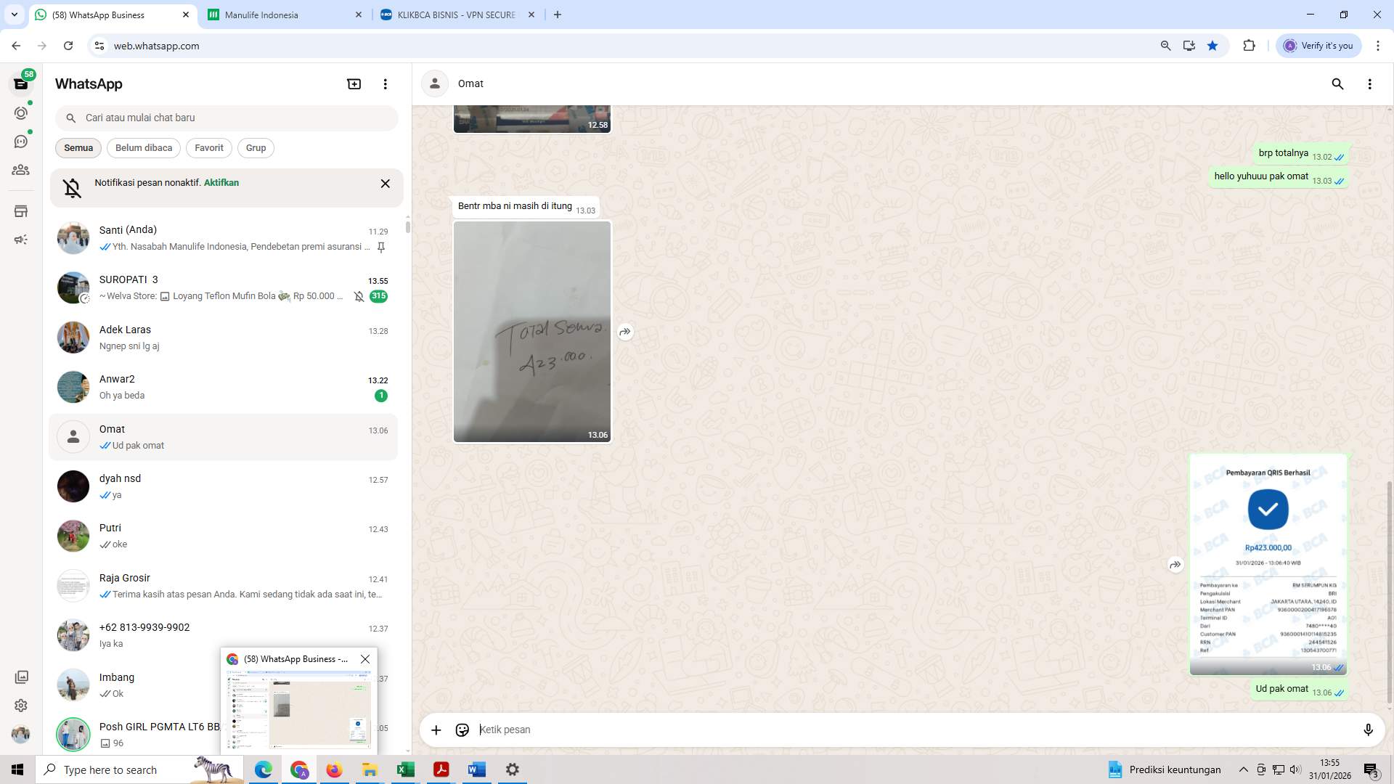The height and width of the screenshot is (784, 1394).
Task: Open the Communities panel
Action: 21,170
